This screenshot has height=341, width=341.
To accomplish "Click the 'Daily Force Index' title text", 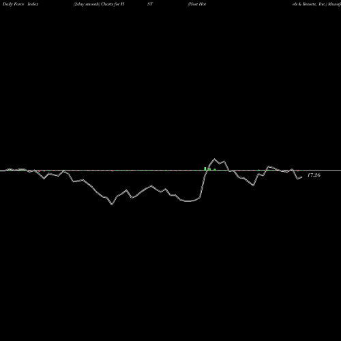I will 20,4.
